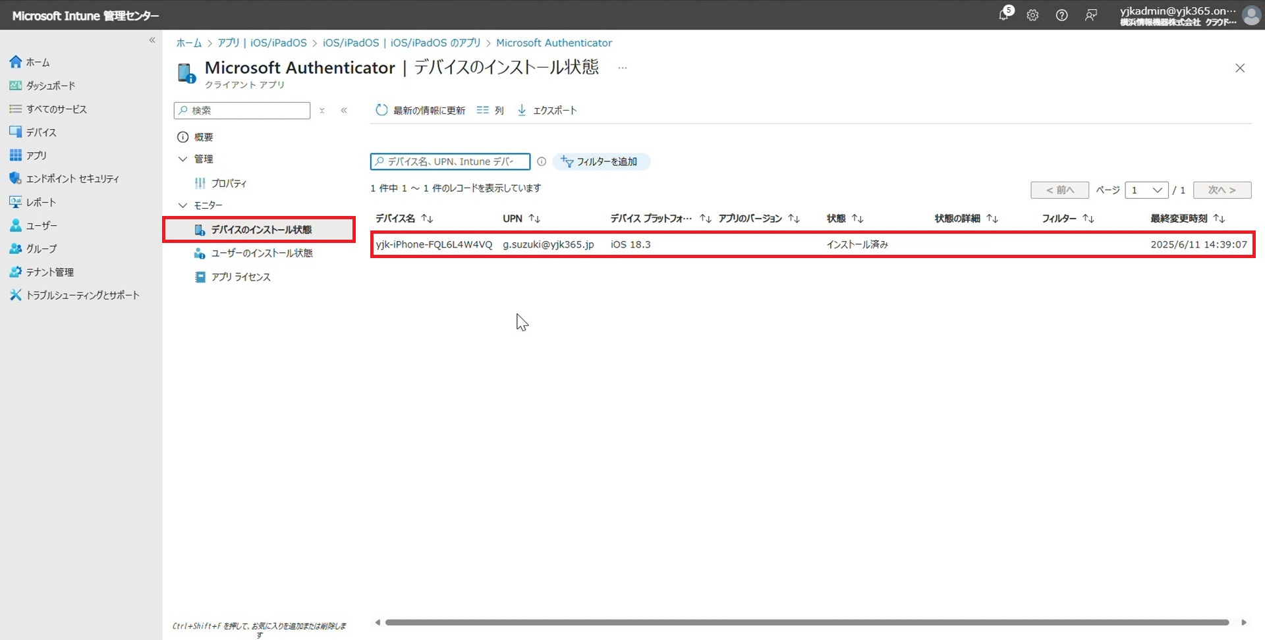Image resolution: width=1265 pixels, height=640 pixels.
Task: Click フィルターを追加 button
Action: (601, 162)
